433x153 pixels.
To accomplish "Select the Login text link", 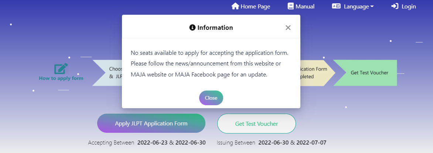I will (409, 6).
